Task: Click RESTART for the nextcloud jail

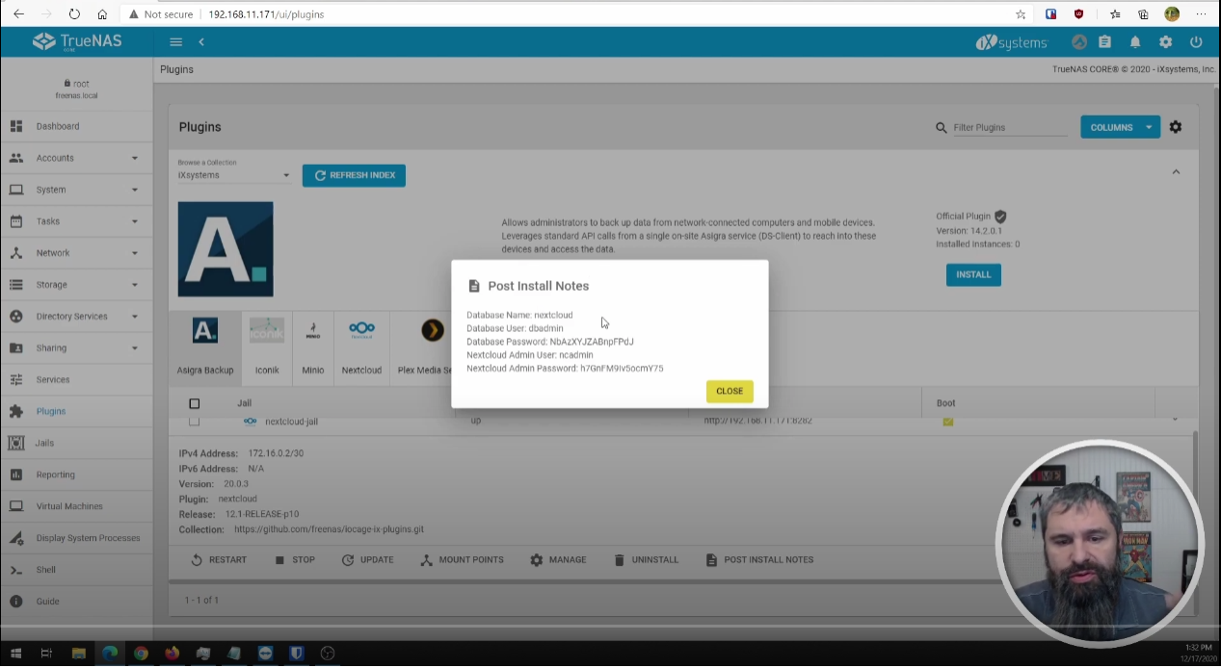Action: point(219,559)
